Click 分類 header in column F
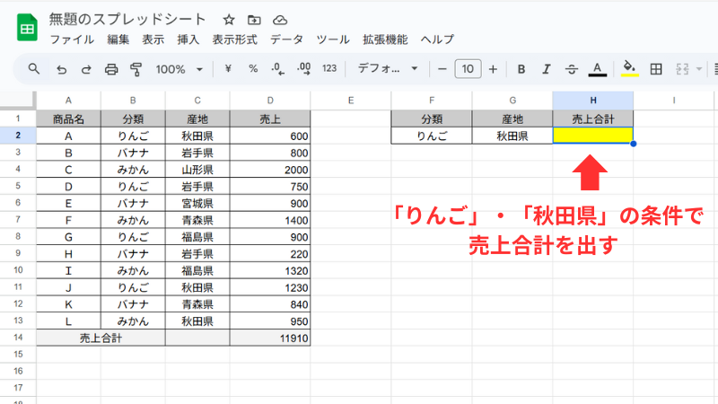Viewport: 718px width, 404px height. coord(432,119)
